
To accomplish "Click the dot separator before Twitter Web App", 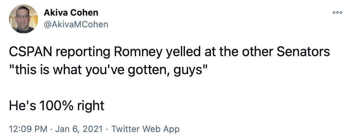I will tap(107, 129).
